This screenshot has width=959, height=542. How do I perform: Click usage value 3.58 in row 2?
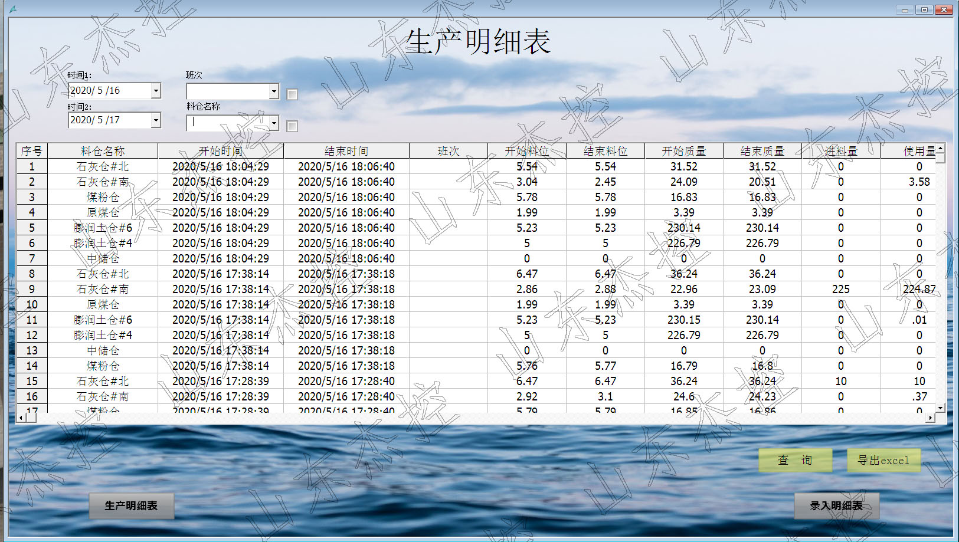[919, 182]
